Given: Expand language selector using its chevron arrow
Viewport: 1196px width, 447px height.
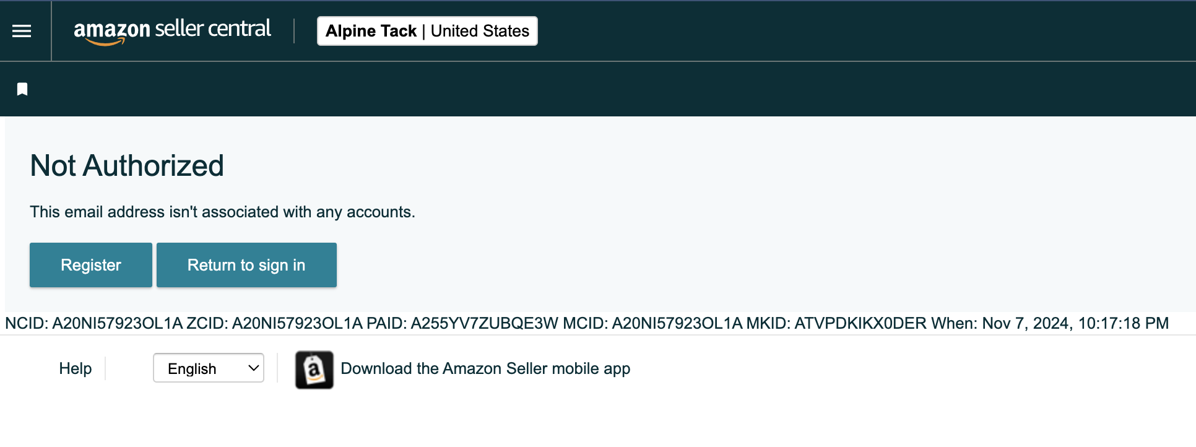Looking at the screenshot, I should click(x=253, y=368).
